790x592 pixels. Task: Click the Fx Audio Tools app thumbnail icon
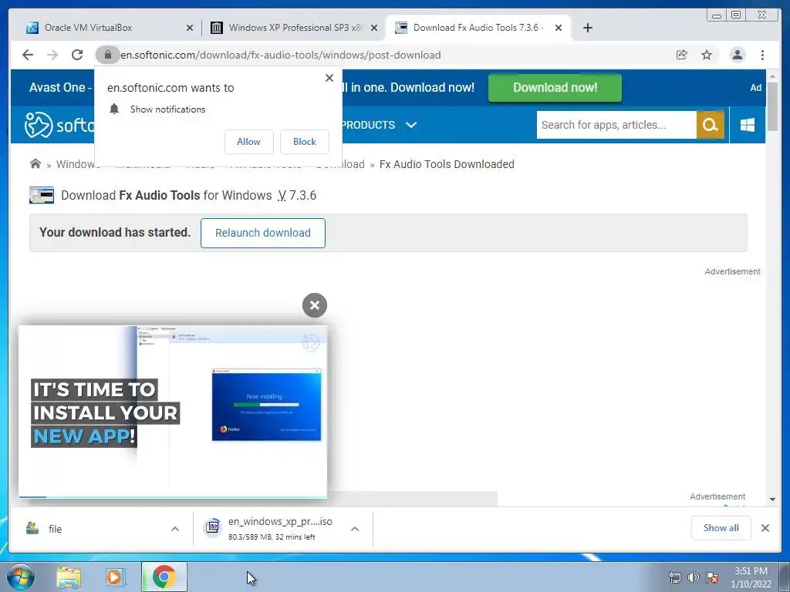point(42,195)
